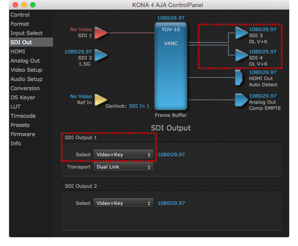Click the Frame Buffer block
The height and width of the screenshot is (246, 298).
pos(171,66)
